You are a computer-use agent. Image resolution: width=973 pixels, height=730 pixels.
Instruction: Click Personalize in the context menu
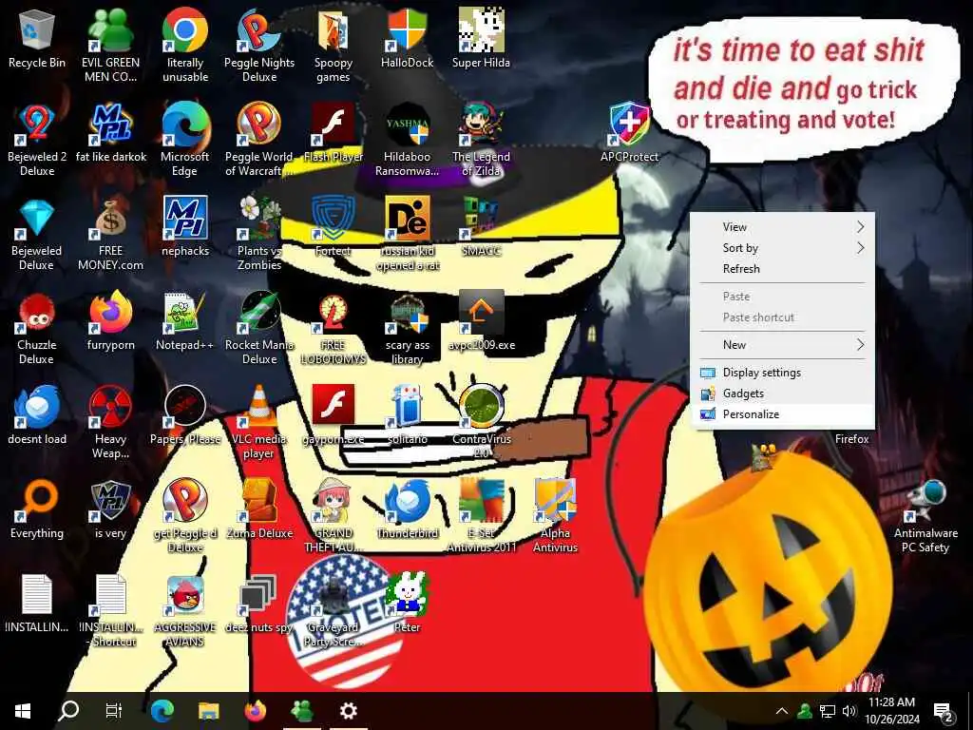pos(783,414)
